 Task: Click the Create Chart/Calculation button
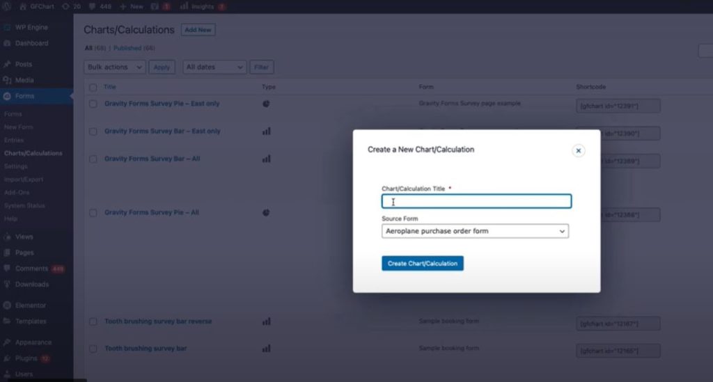pos(422,264)
